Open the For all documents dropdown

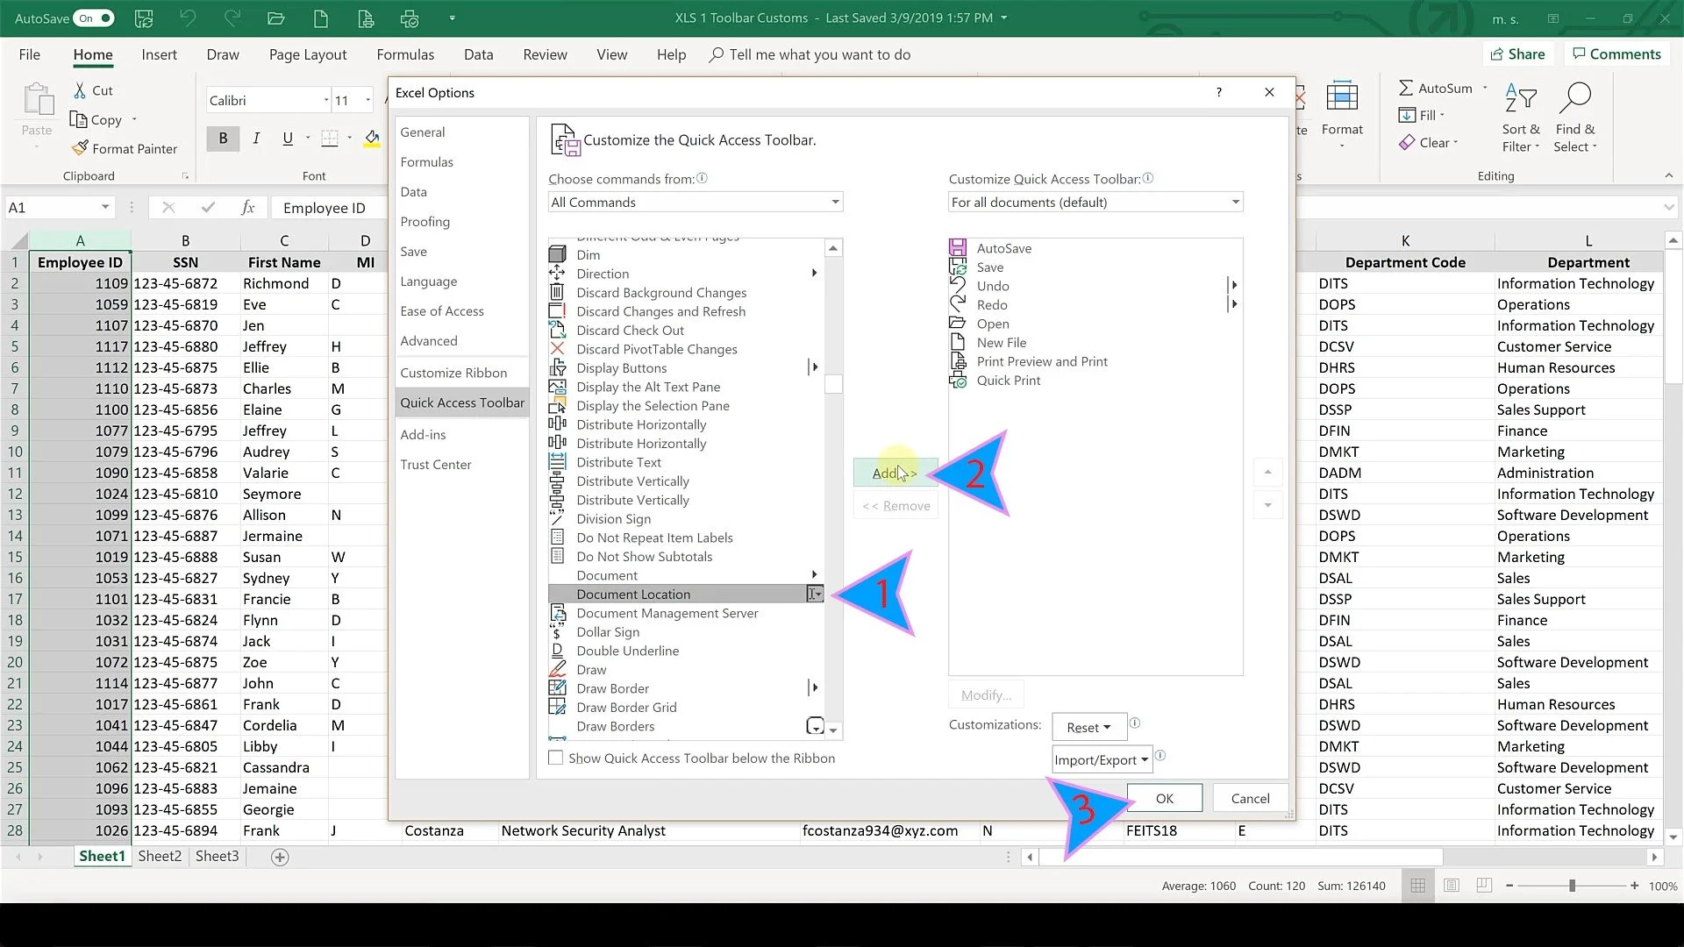[x=1235, y=202]
